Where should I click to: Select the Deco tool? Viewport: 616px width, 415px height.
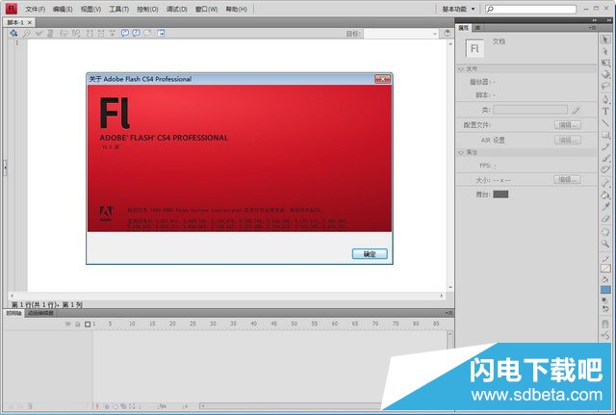(x=605, y=169)
